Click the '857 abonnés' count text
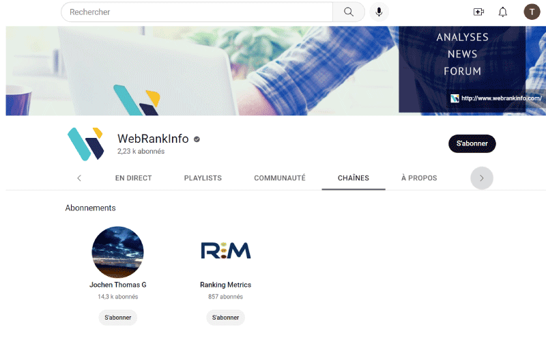 click(225, 297)
